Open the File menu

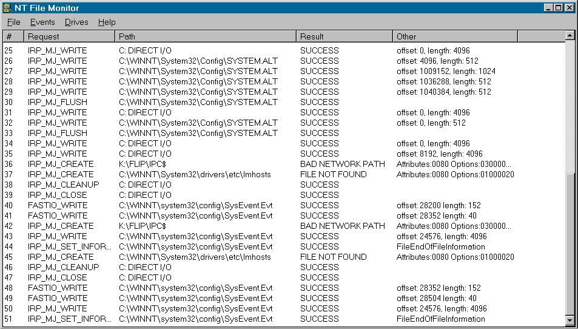coord(13,22)
